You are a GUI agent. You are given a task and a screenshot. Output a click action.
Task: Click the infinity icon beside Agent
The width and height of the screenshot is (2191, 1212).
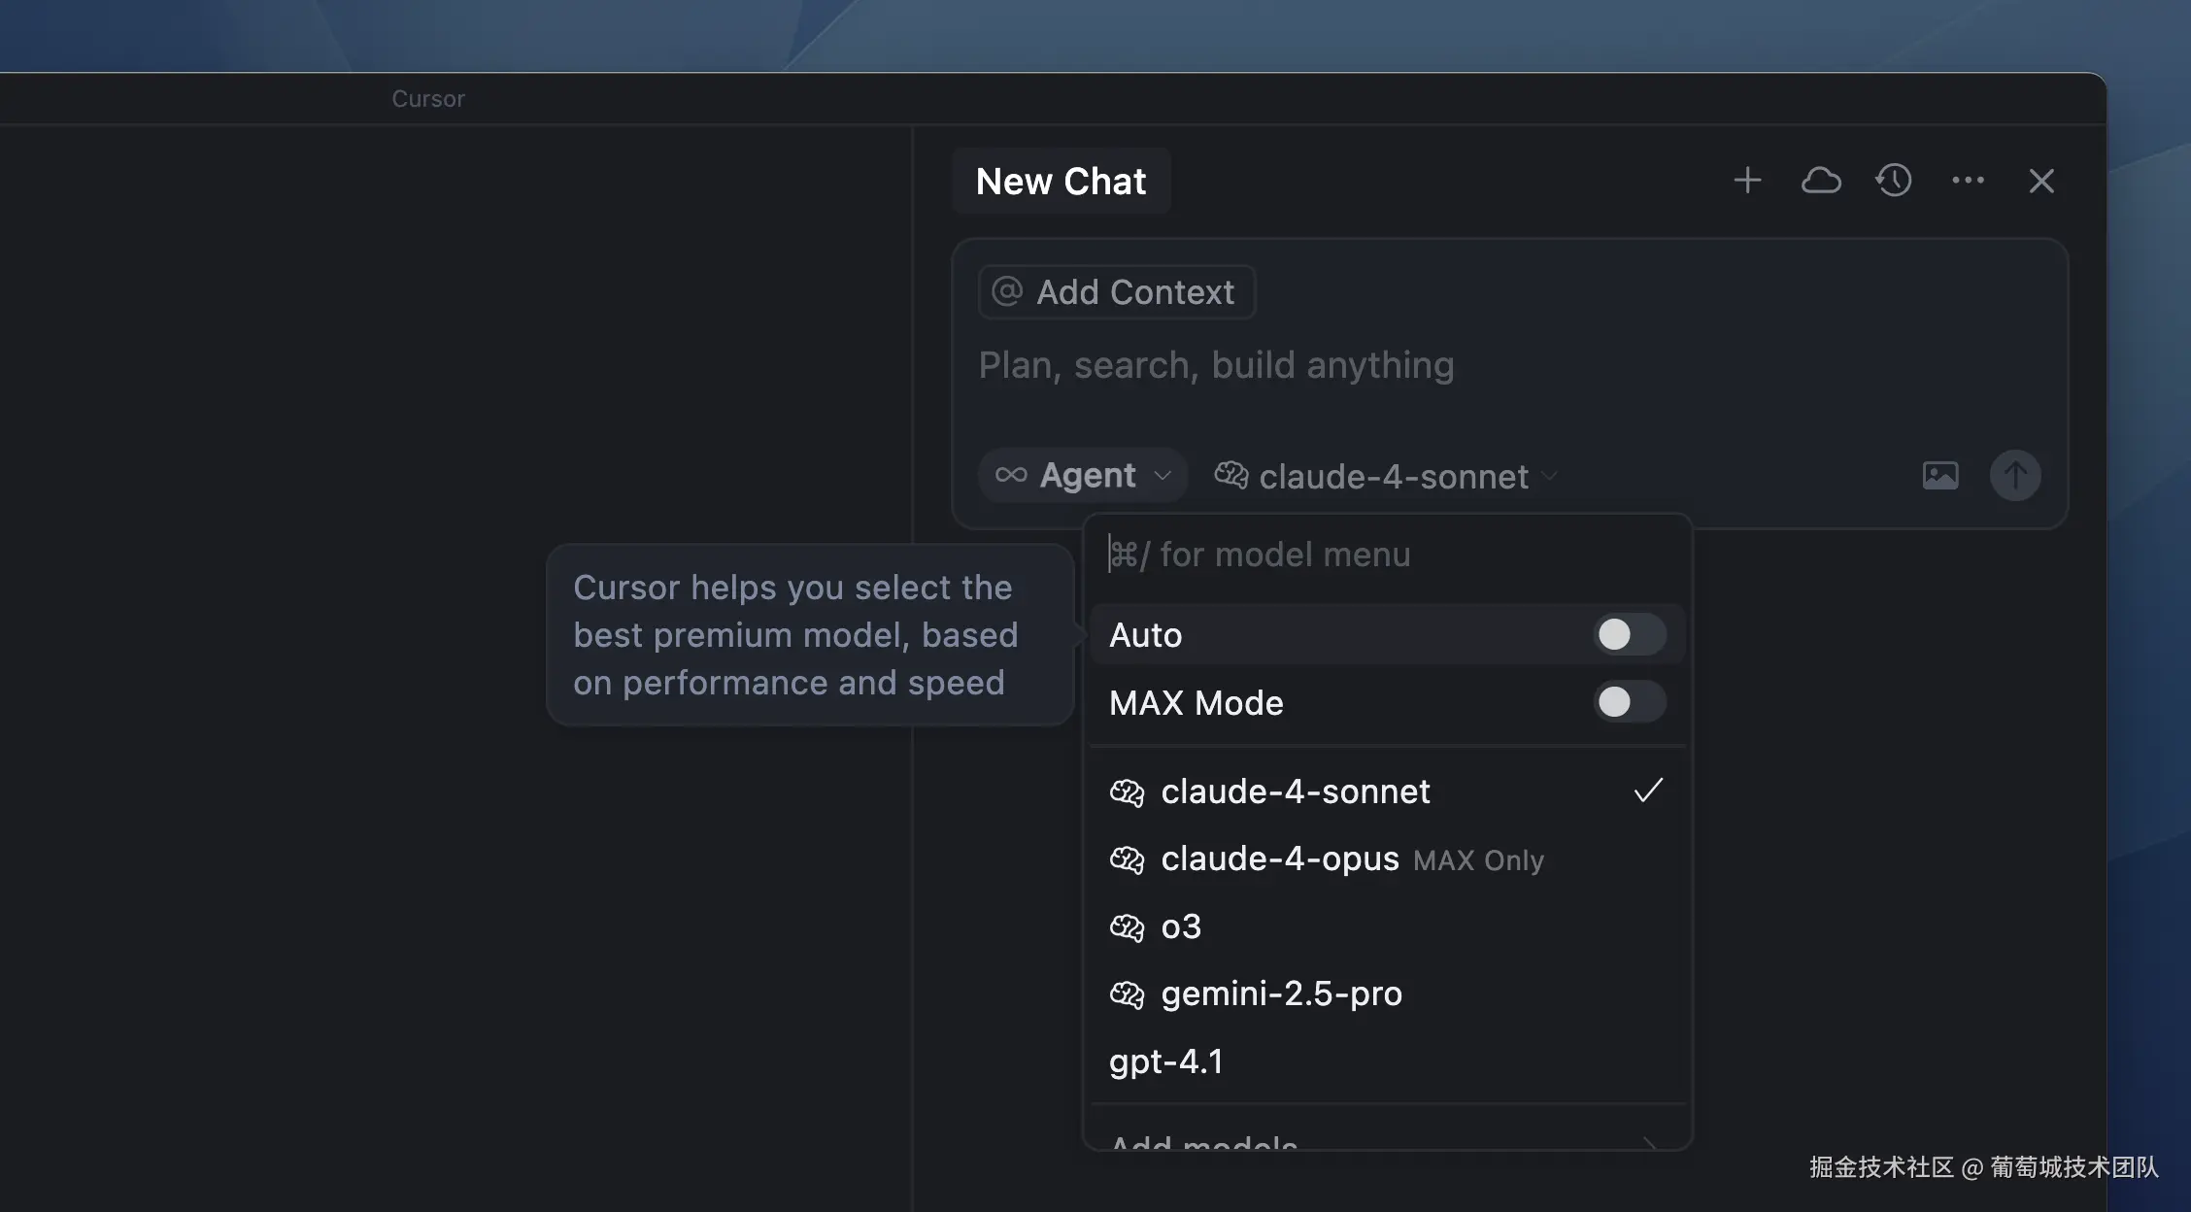(x=1011, y=475)
